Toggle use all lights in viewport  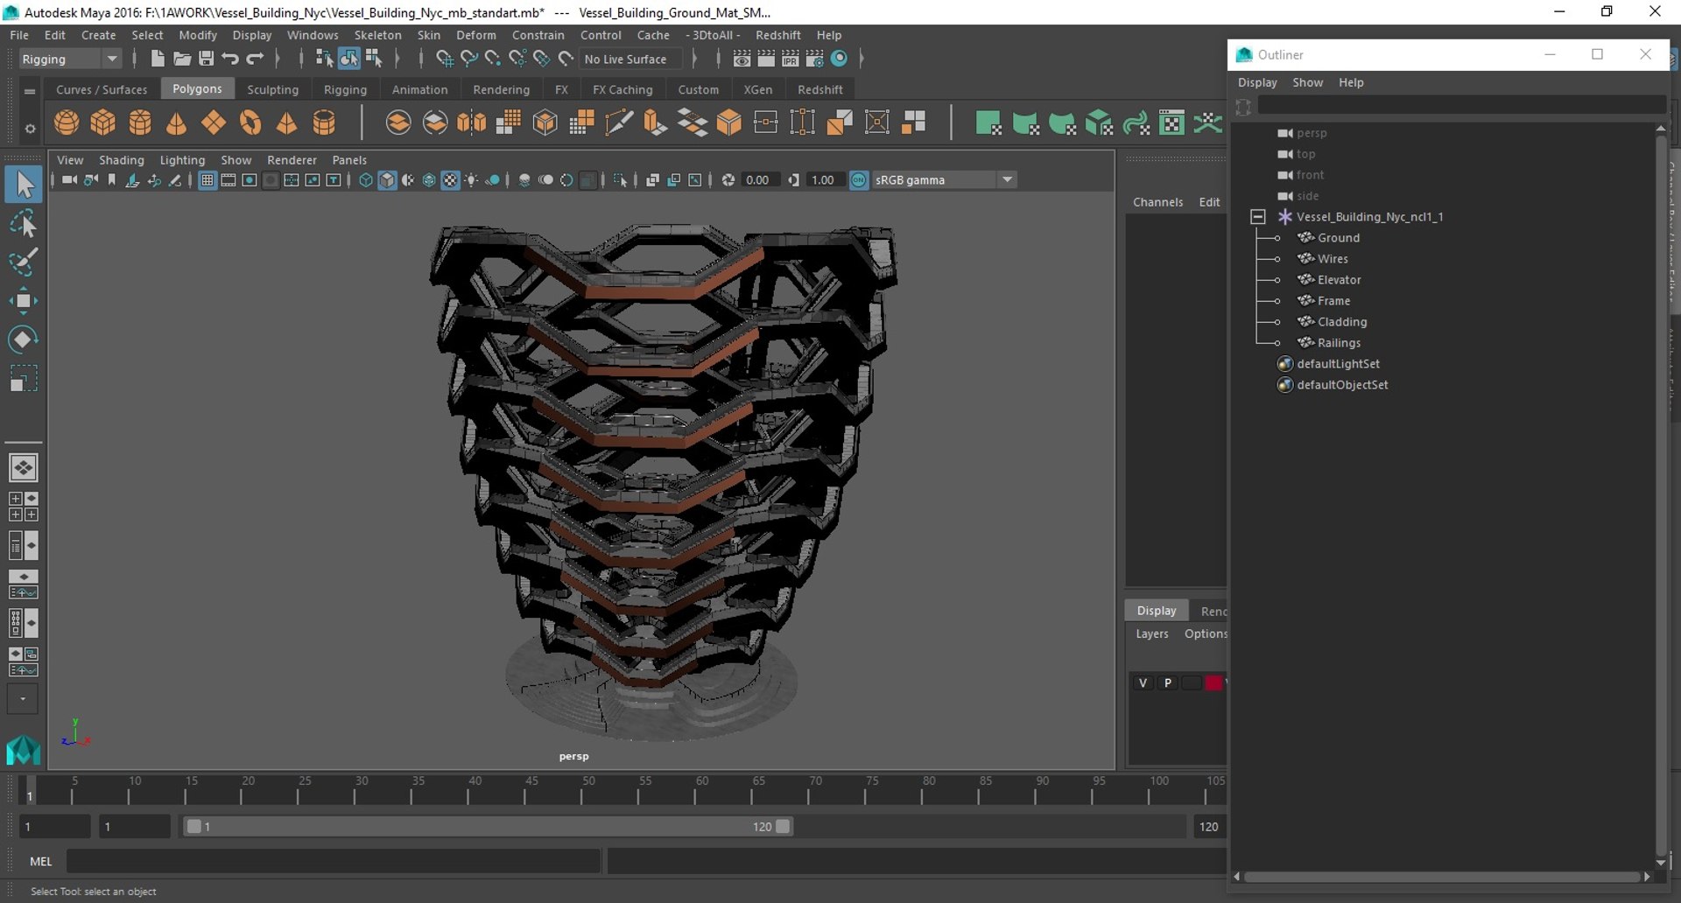click(x=471, y=180)
